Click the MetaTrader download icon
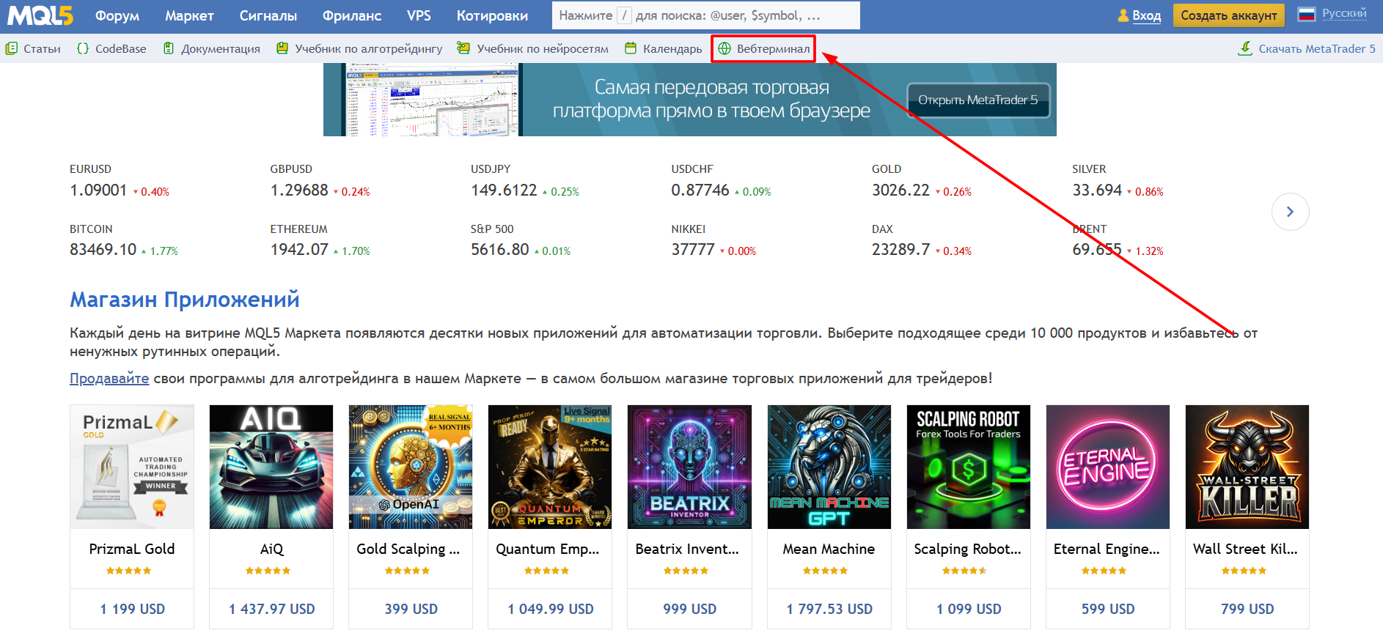This screenshot has width=1383, height=633. point(1245,48)
